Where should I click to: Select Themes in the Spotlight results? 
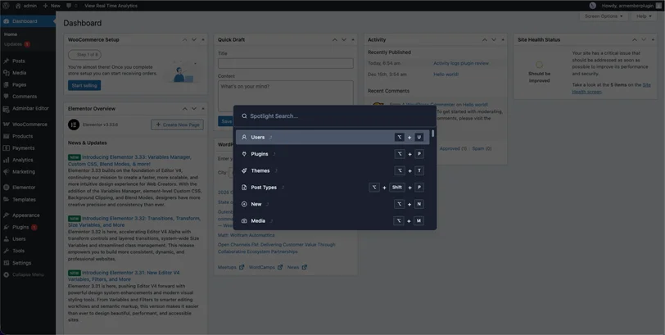(332, 170)
